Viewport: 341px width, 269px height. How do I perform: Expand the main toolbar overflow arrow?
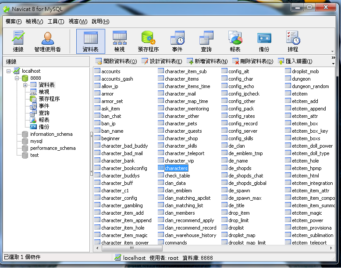332,52
